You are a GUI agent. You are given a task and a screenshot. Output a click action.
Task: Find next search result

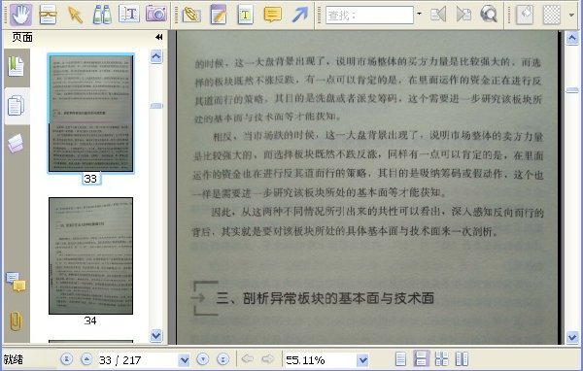[x=463, y=15]
